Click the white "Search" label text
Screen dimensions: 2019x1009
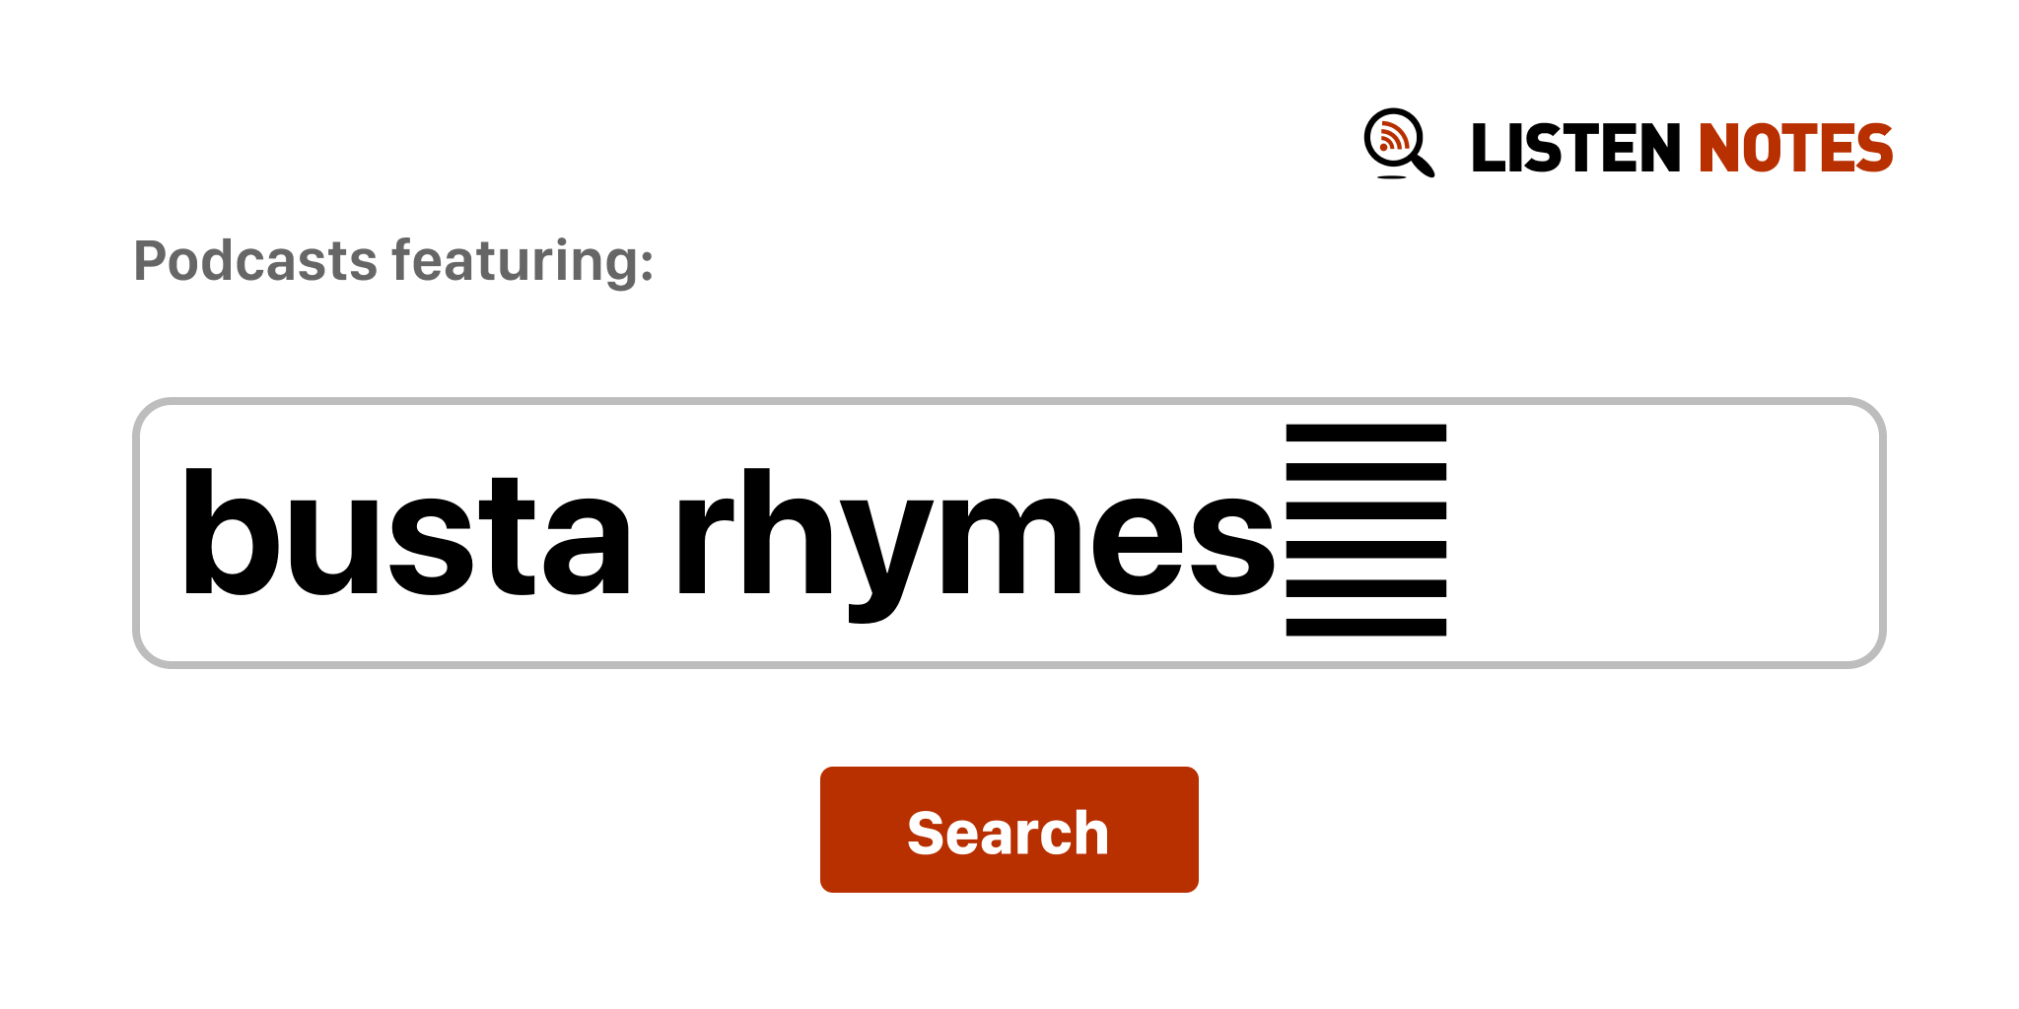1008,833
